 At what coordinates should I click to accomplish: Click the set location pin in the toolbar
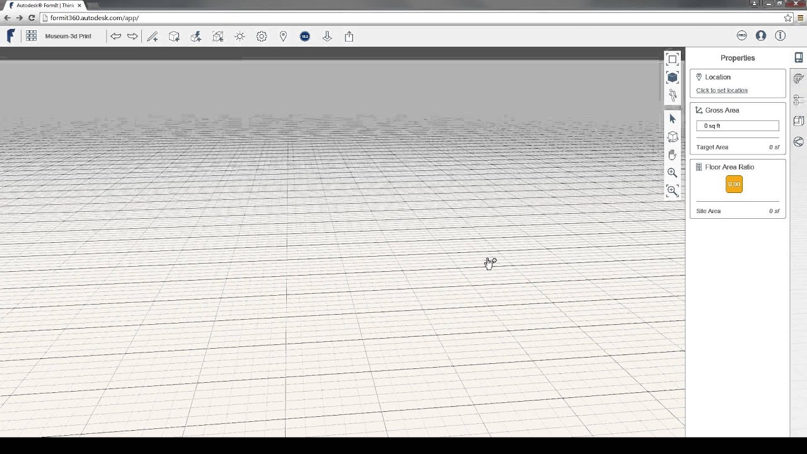pyautogui.click(x=283, y=37)
